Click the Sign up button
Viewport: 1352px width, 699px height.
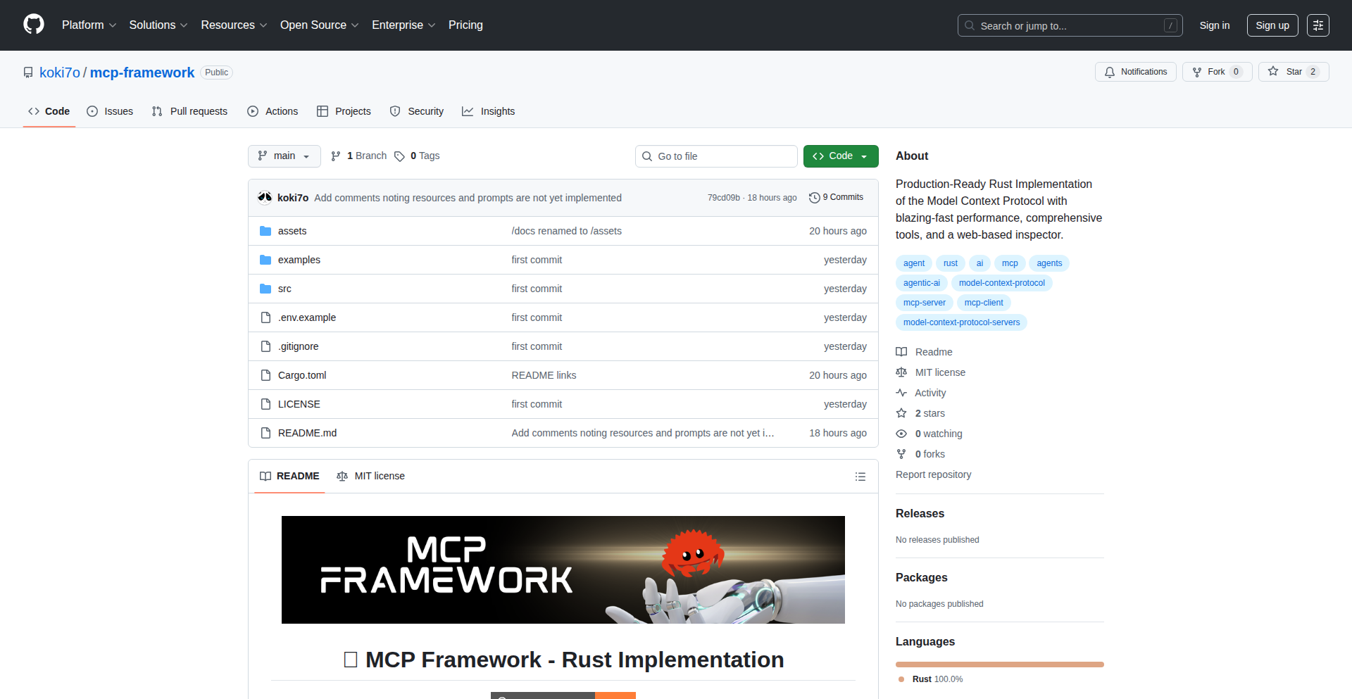1272,25
